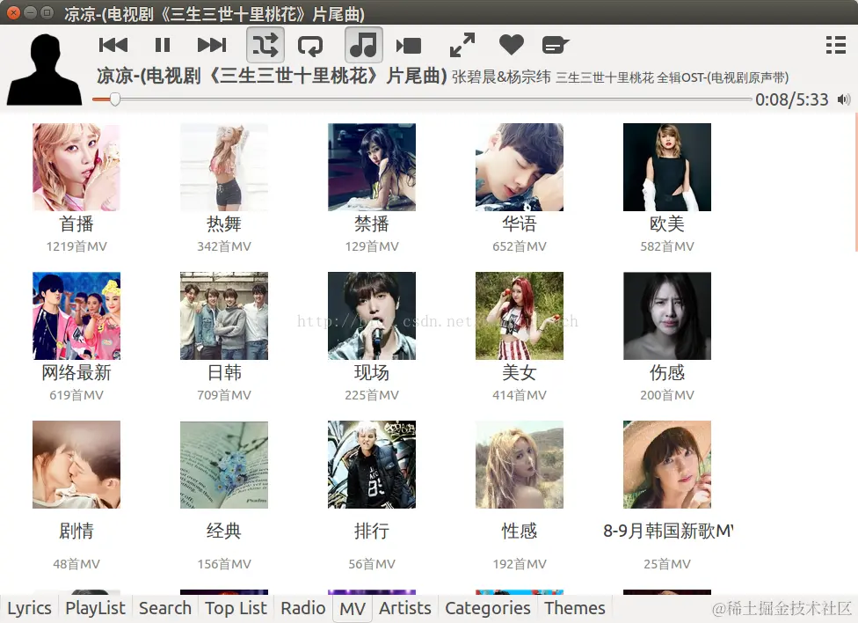Skip to the next track

pyautogui.click(x=212, y=45)
